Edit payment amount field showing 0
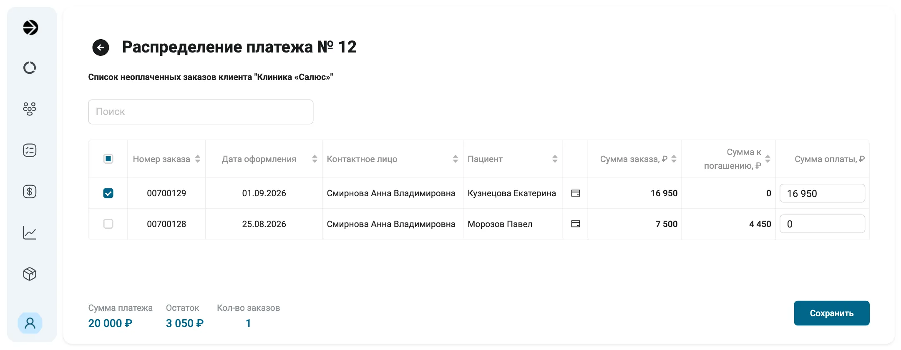 pos(822,224)
